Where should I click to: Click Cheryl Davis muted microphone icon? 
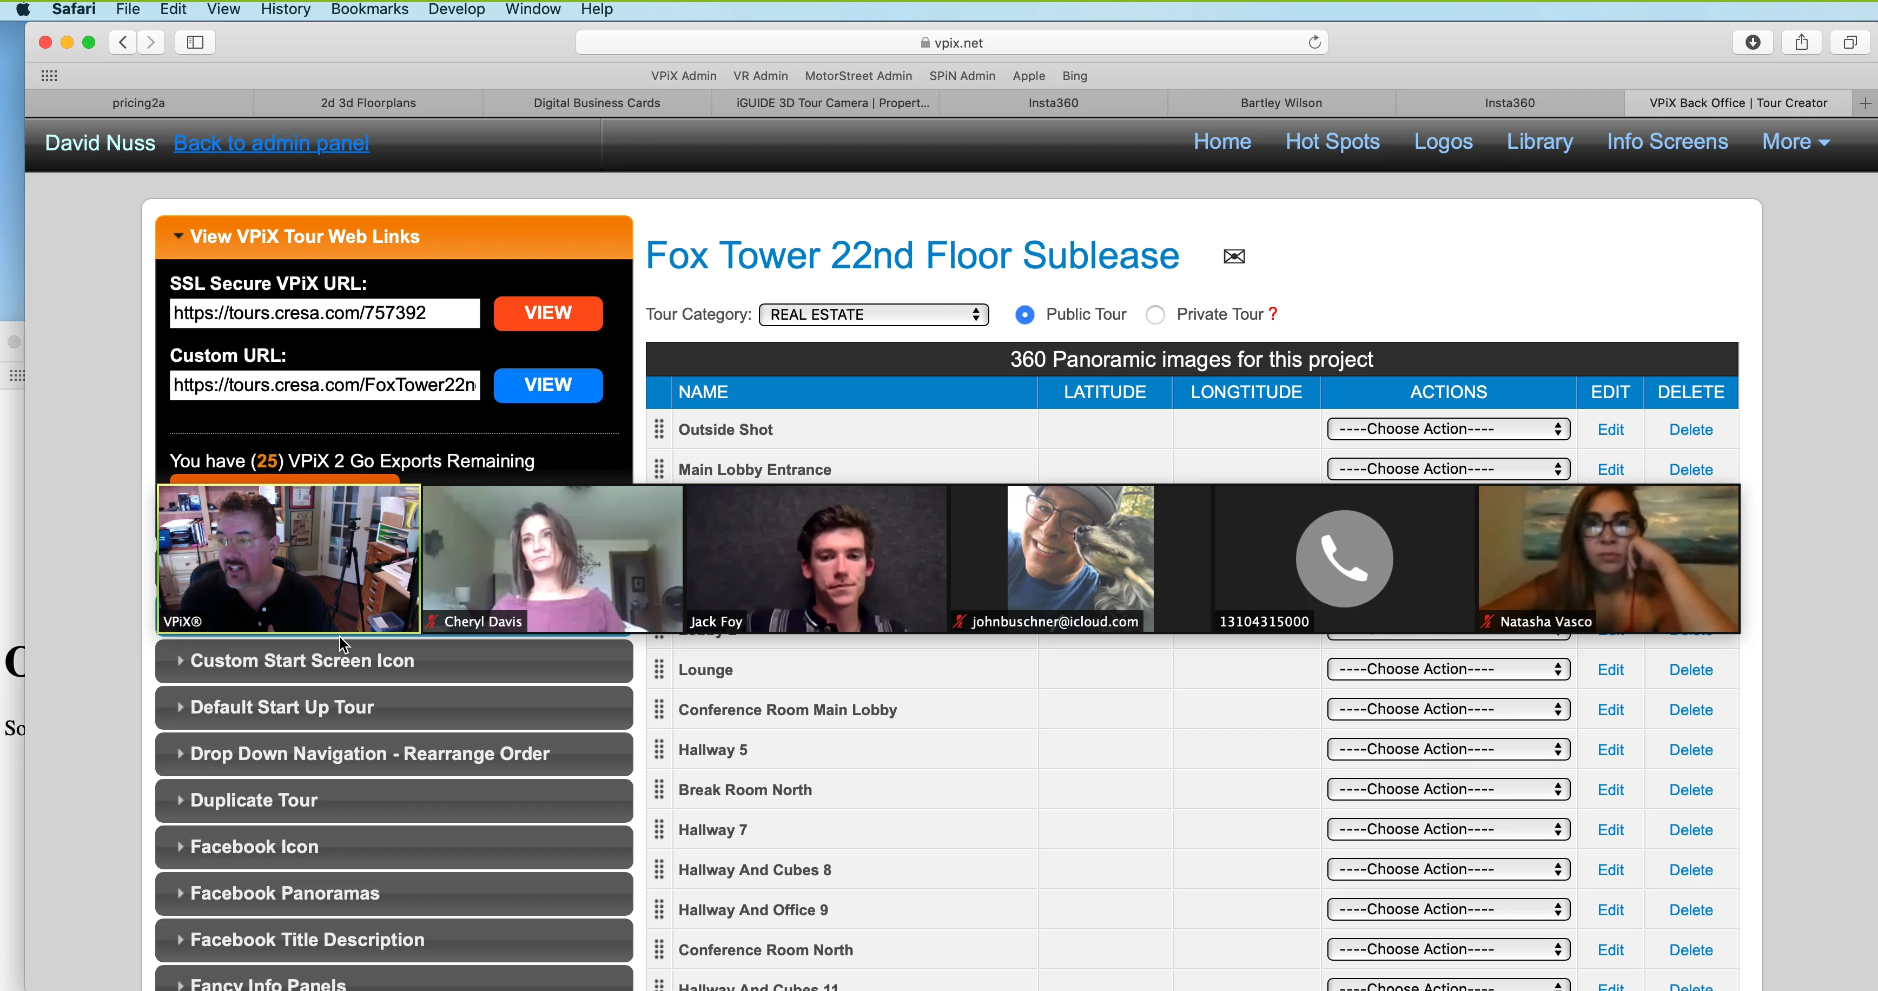(x=432, y=622)
